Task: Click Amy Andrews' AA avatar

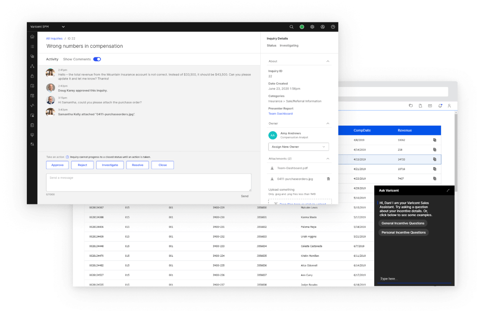Action: pos(273,135)
